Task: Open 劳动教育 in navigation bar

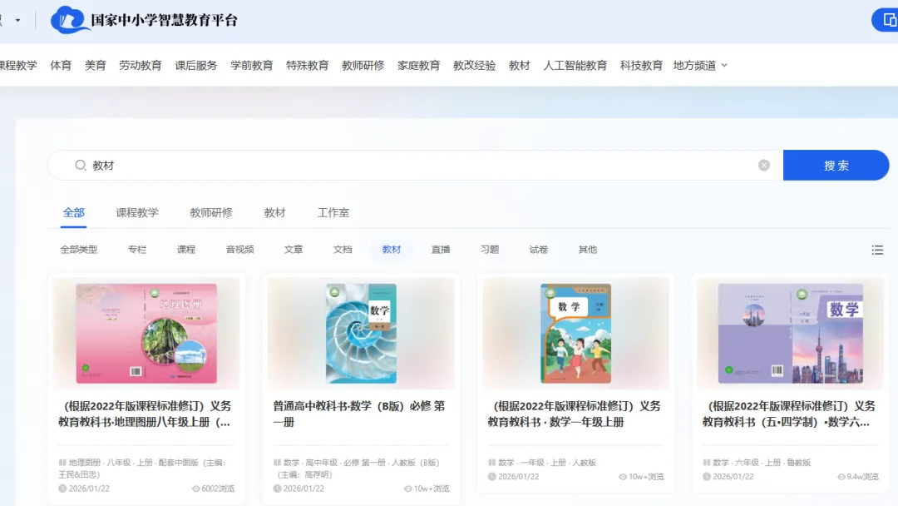Action: coord(141,65)
